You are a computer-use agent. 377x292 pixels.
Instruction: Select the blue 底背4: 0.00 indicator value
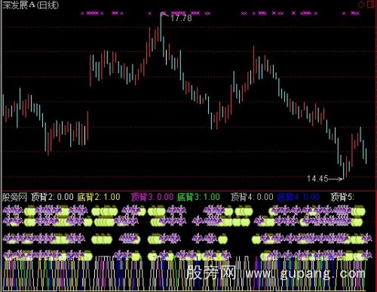coord(299,197)
